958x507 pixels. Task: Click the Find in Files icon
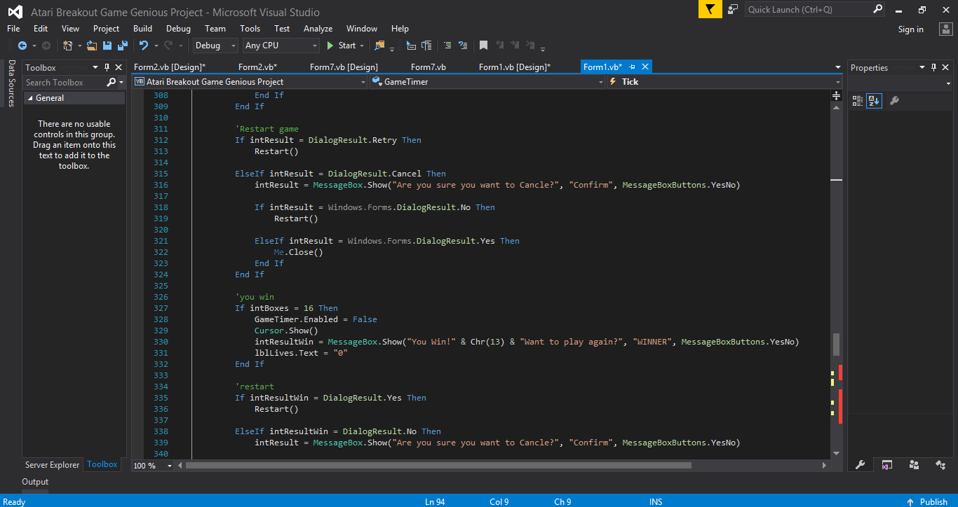pyautogui.click(x=380, y=46)
